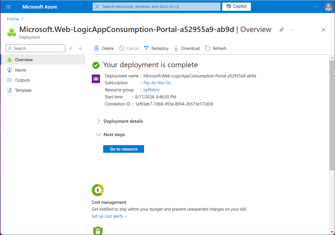Screen dimensions: 335x235
Task: Collapse the Next steps section
Action: [98, 135]
